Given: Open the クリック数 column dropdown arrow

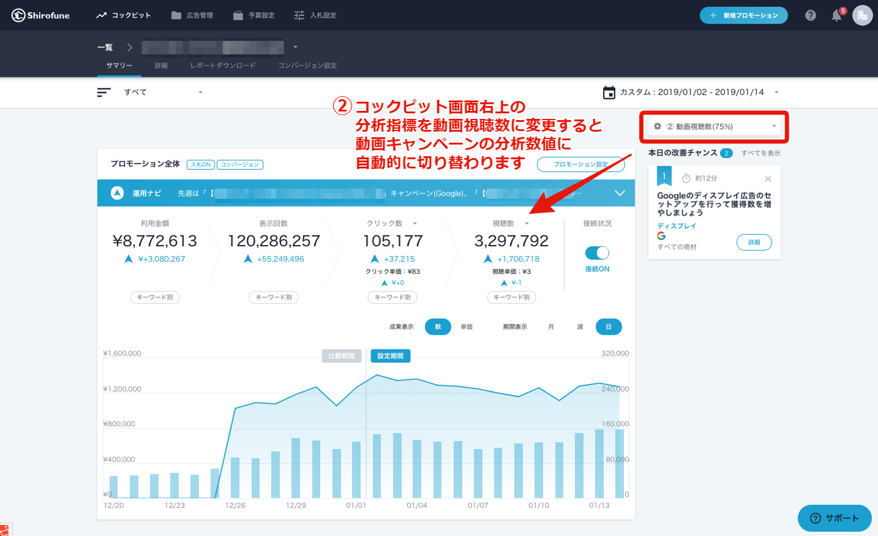Looking at the screenshot, I should [415, 224].
